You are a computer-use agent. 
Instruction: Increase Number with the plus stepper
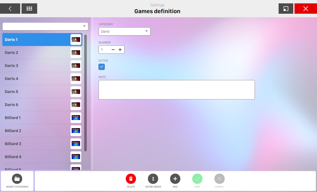120,50
